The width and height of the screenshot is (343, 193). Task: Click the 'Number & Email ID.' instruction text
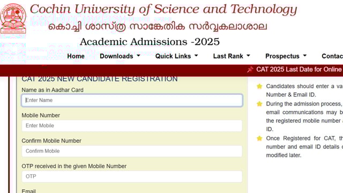(291, 95)
